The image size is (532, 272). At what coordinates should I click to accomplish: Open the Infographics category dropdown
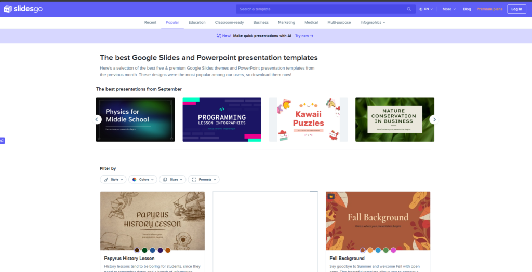(373, 22)
